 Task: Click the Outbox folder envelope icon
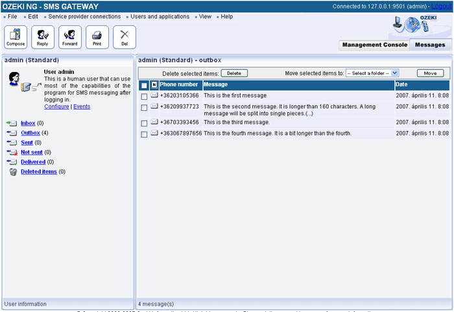[12, 133]
